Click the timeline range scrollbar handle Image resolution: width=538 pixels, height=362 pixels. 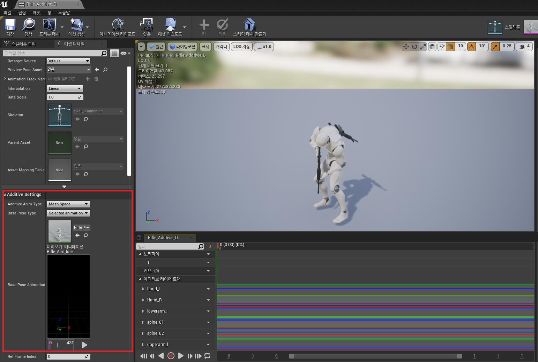point(375,356)
